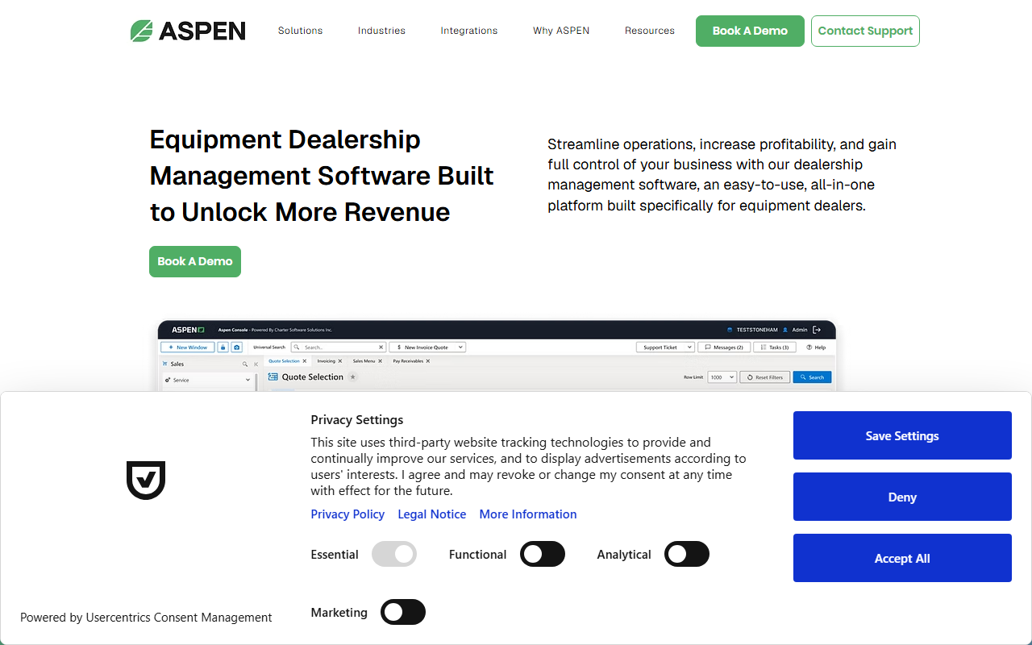Screen dimensions: 1032x645
Task: Open the Industries menu
Action: click(x=381, y=31)
